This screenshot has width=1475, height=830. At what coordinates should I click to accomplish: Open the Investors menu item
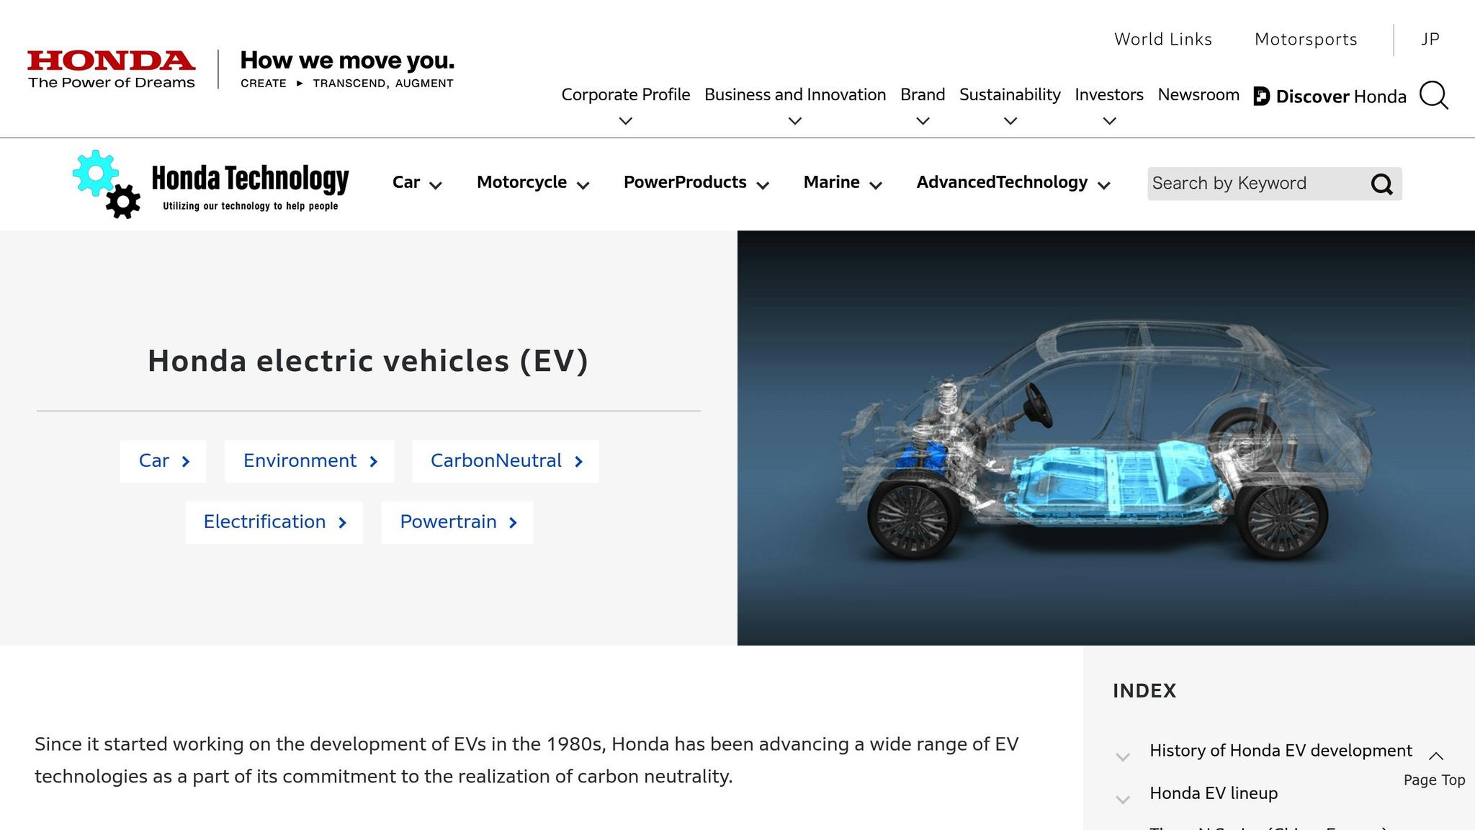coord(1109,94)
